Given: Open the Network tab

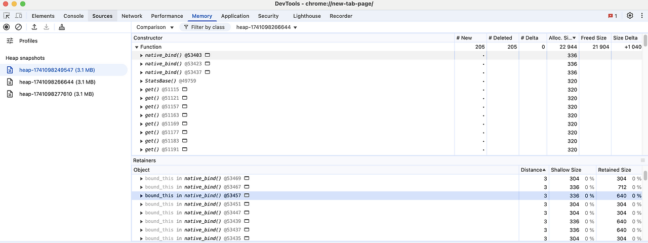Looking at the screenshot, I should pos(132,16).
